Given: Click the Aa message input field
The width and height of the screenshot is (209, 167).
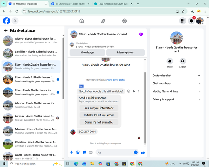Looking at the screenshot, I should tap(114, 152).
